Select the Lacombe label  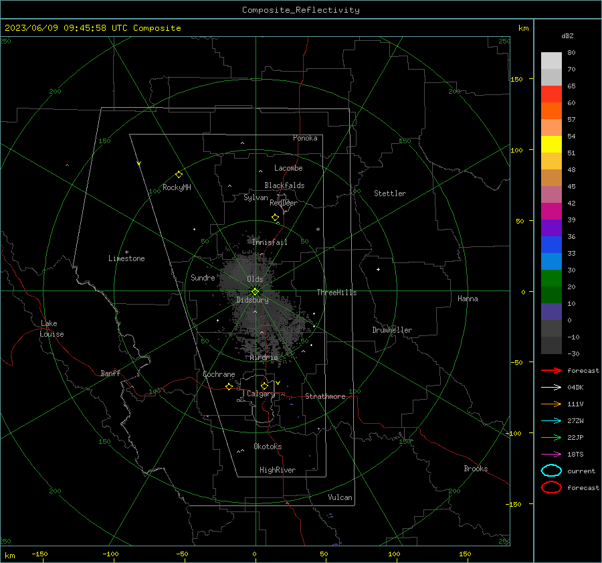[x=288, y=168]
